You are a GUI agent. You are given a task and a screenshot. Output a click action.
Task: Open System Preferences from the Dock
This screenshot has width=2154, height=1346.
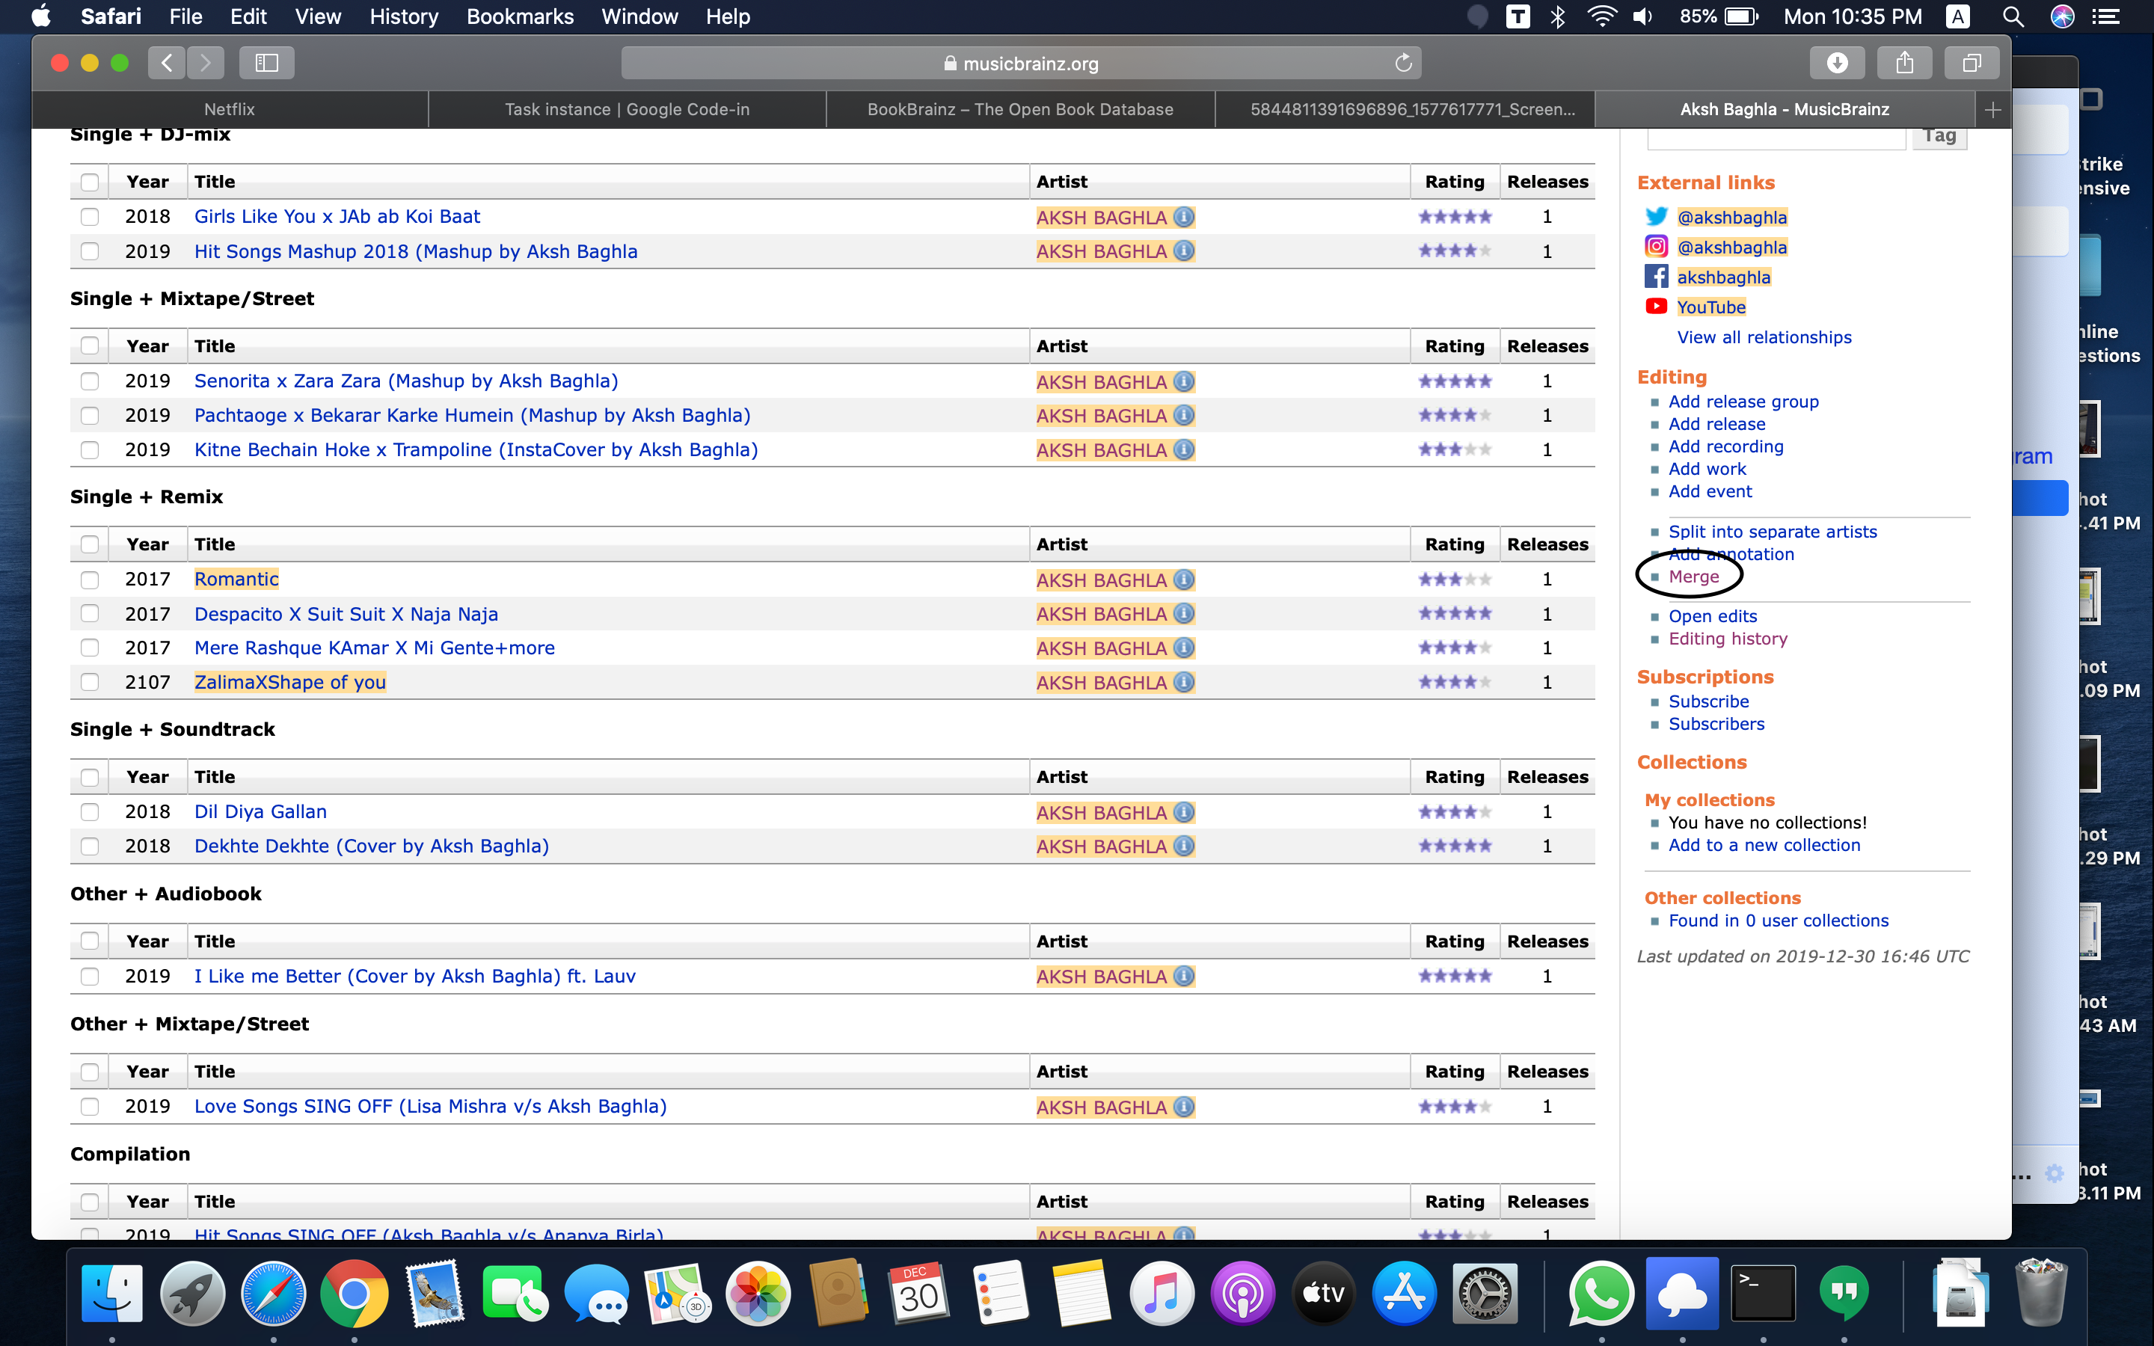point(1485,1294)
